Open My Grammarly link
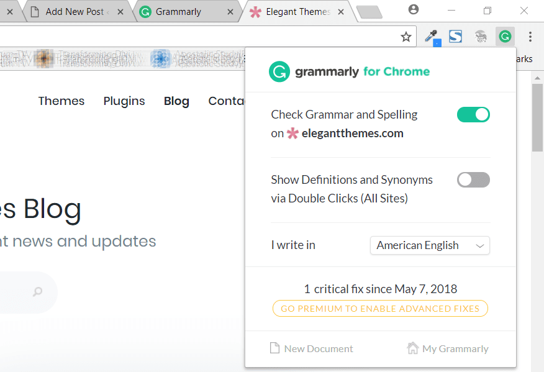Screen dimensions: 544x372 tap(448, 348)
